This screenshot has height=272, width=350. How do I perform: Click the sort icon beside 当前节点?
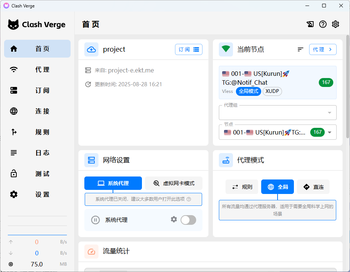click(x=301, y=49)
